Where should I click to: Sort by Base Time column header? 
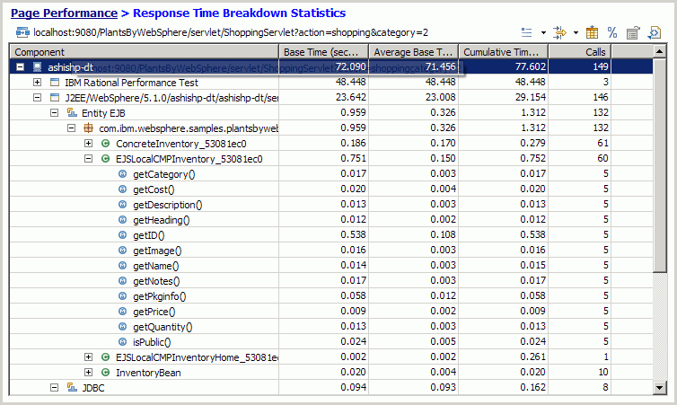[324, 52]
